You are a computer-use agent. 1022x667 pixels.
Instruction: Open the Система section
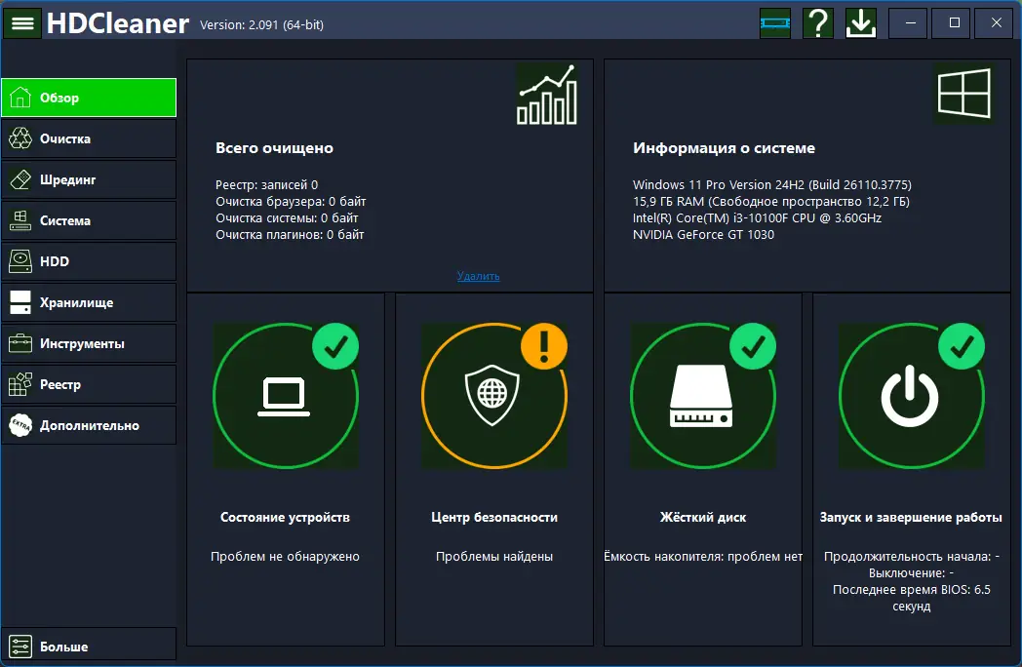click(89, 220)
